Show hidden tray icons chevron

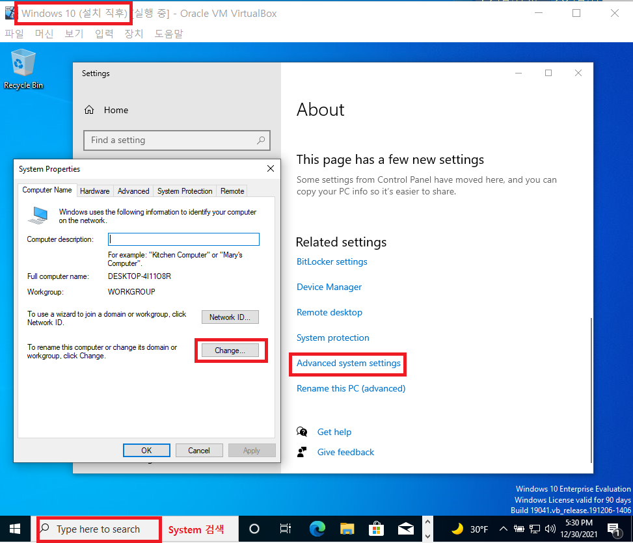[503, 529]
